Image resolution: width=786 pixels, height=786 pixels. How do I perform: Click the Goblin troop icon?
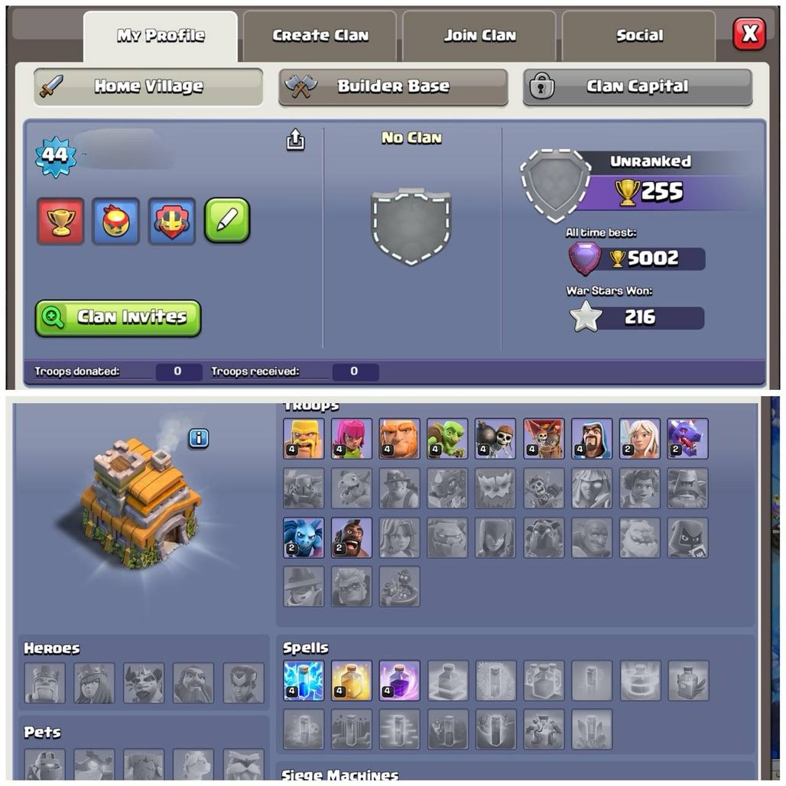pos(447,439)
